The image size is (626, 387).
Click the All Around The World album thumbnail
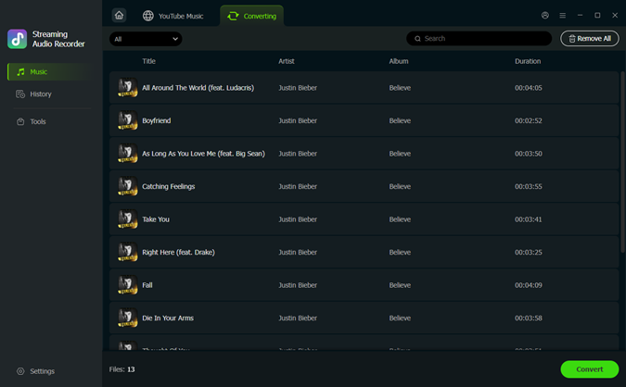coord(127,87)
